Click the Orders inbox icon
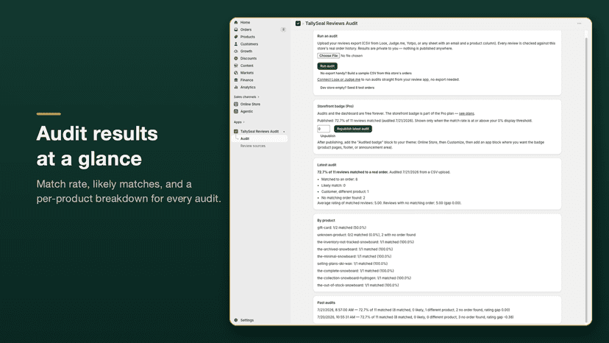Screen dimensions: 609x343 tap(236, 29)
